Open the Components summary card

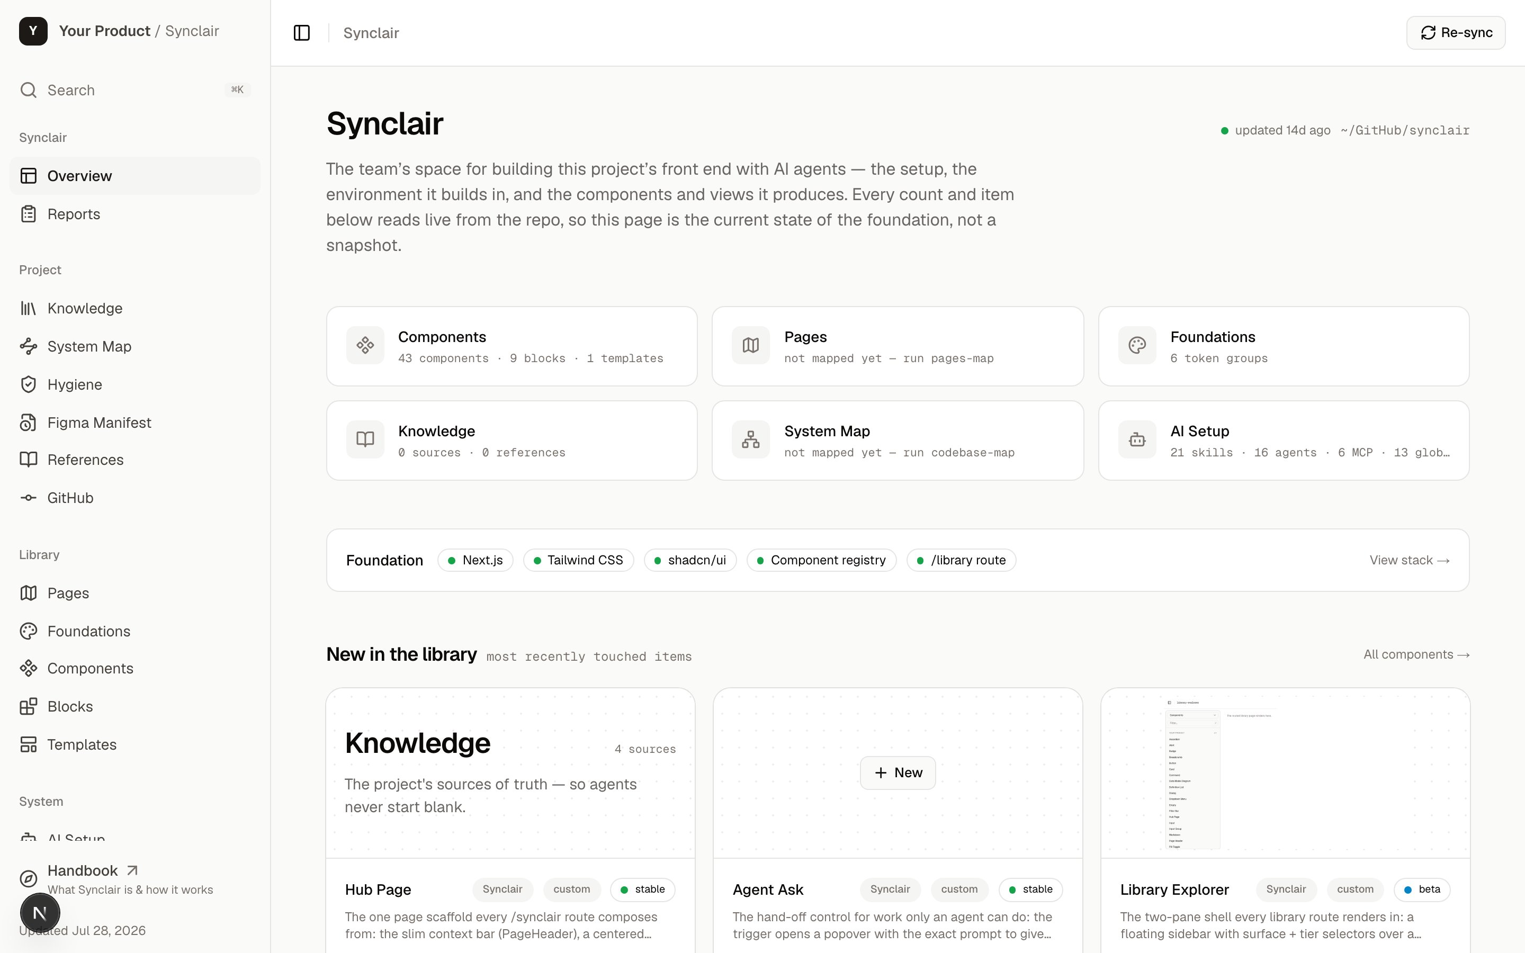(512, 346)
